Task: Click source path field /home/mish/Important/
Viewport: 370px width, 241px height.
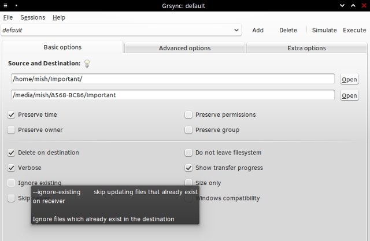Action: (173, 79)
